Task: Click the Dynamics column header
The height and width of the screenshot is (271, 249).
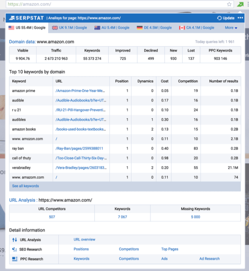Action: coord(145,81)
